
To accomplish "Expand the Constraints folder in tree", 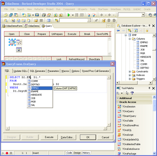I will coord(130,71).
